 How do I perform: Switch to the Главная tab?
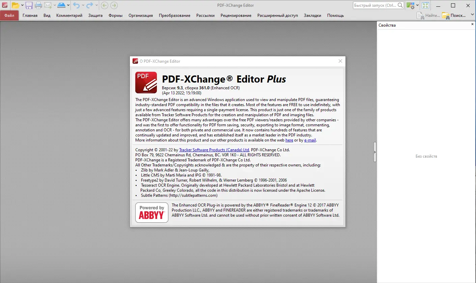coord(30,15)
